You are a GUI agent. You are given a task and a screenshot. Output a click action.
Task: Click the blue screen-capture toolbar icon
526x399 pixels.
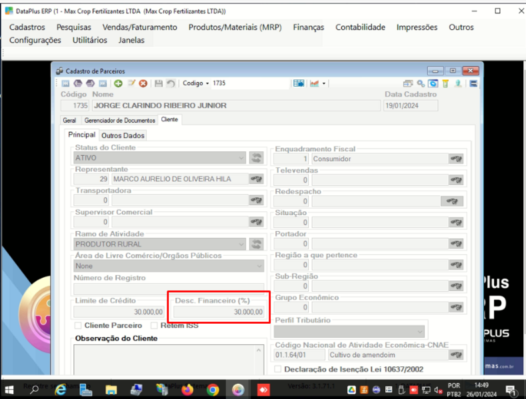(433, 83)
